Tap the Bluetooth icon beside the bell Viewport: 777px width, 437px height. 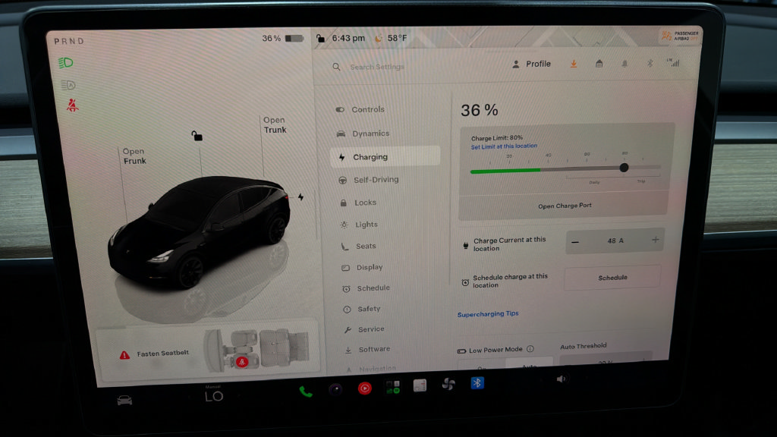tap(650, 63)
